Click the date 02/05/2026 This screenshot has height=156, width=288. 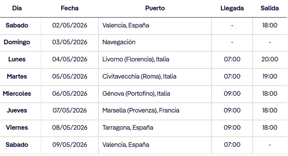[70, 25]
